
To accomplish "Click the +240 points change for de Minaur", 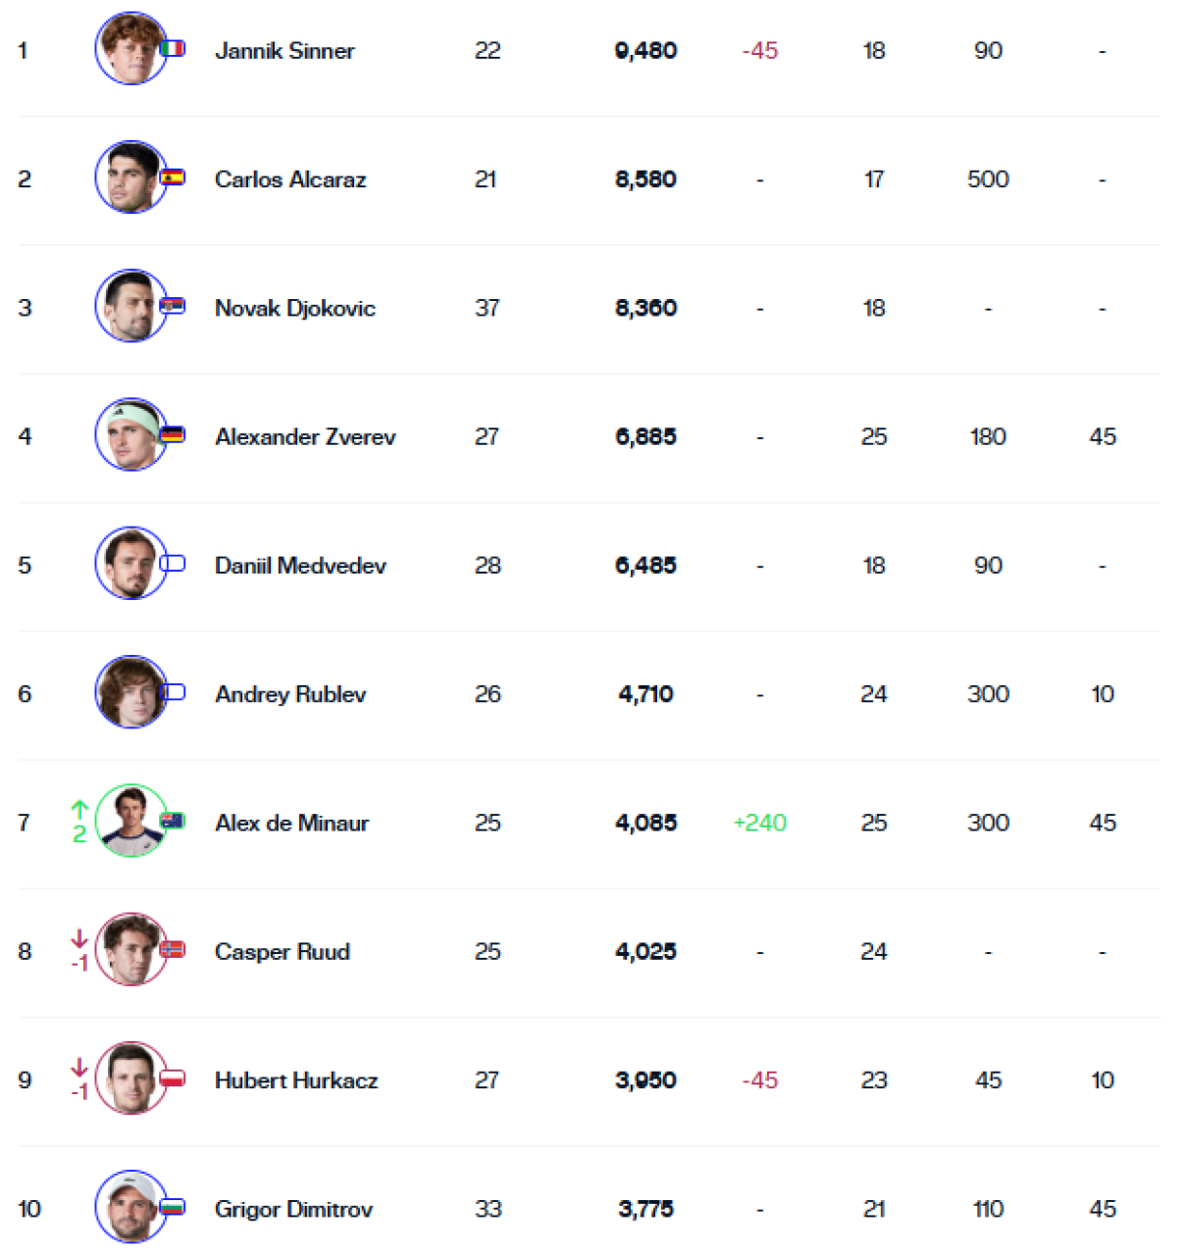I will (760, 823).
